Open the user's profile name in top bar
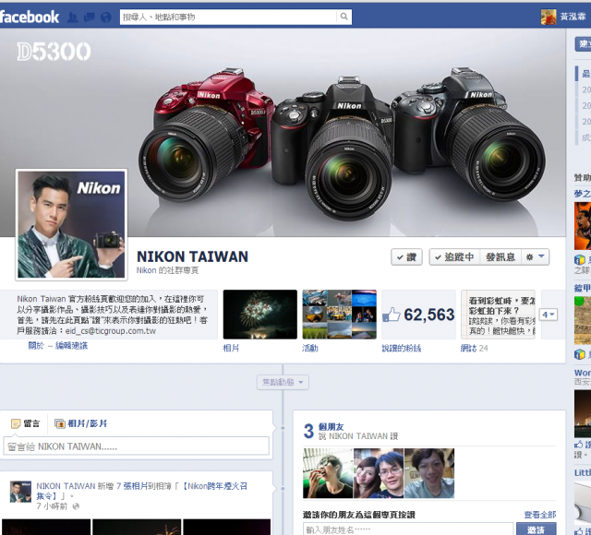The image size is (591, 535). 573,17
